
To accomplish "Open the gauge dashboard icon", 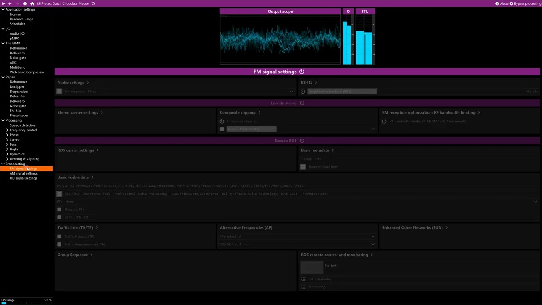I will [25, 3].
